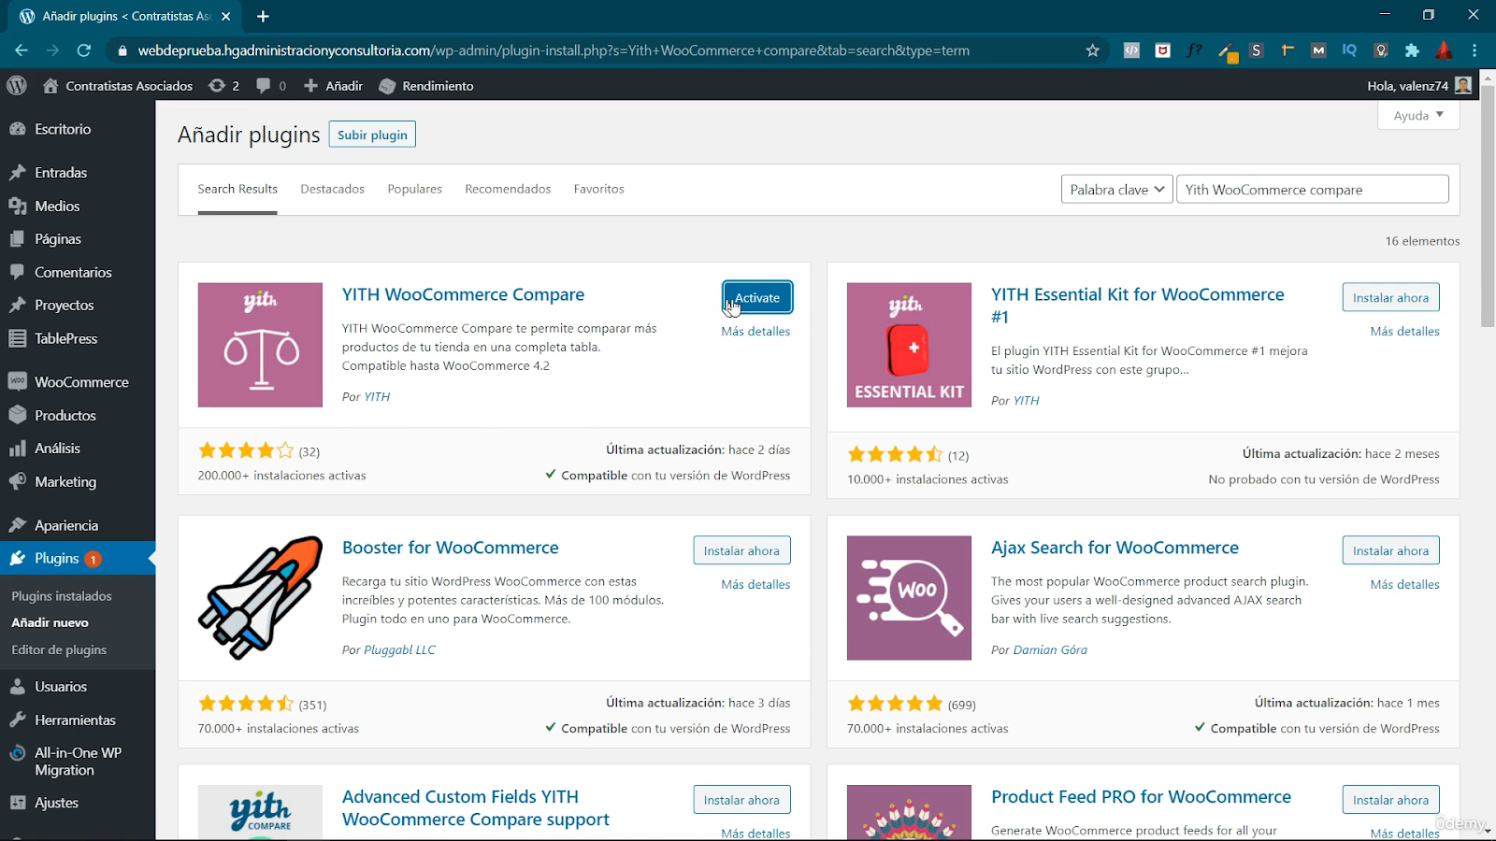Open the comments bubble icon in admin bar

(x=271, y=85)
